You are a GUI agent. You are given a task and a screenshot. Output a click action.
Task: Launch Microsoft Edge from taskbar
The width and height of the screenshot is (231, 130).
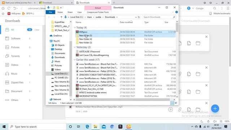pos(87,127)
